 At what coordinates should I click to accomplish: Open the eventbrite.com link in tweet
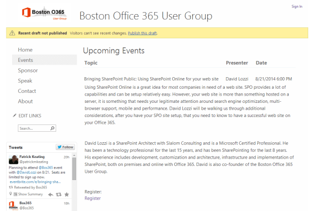[x=35, y=182]
